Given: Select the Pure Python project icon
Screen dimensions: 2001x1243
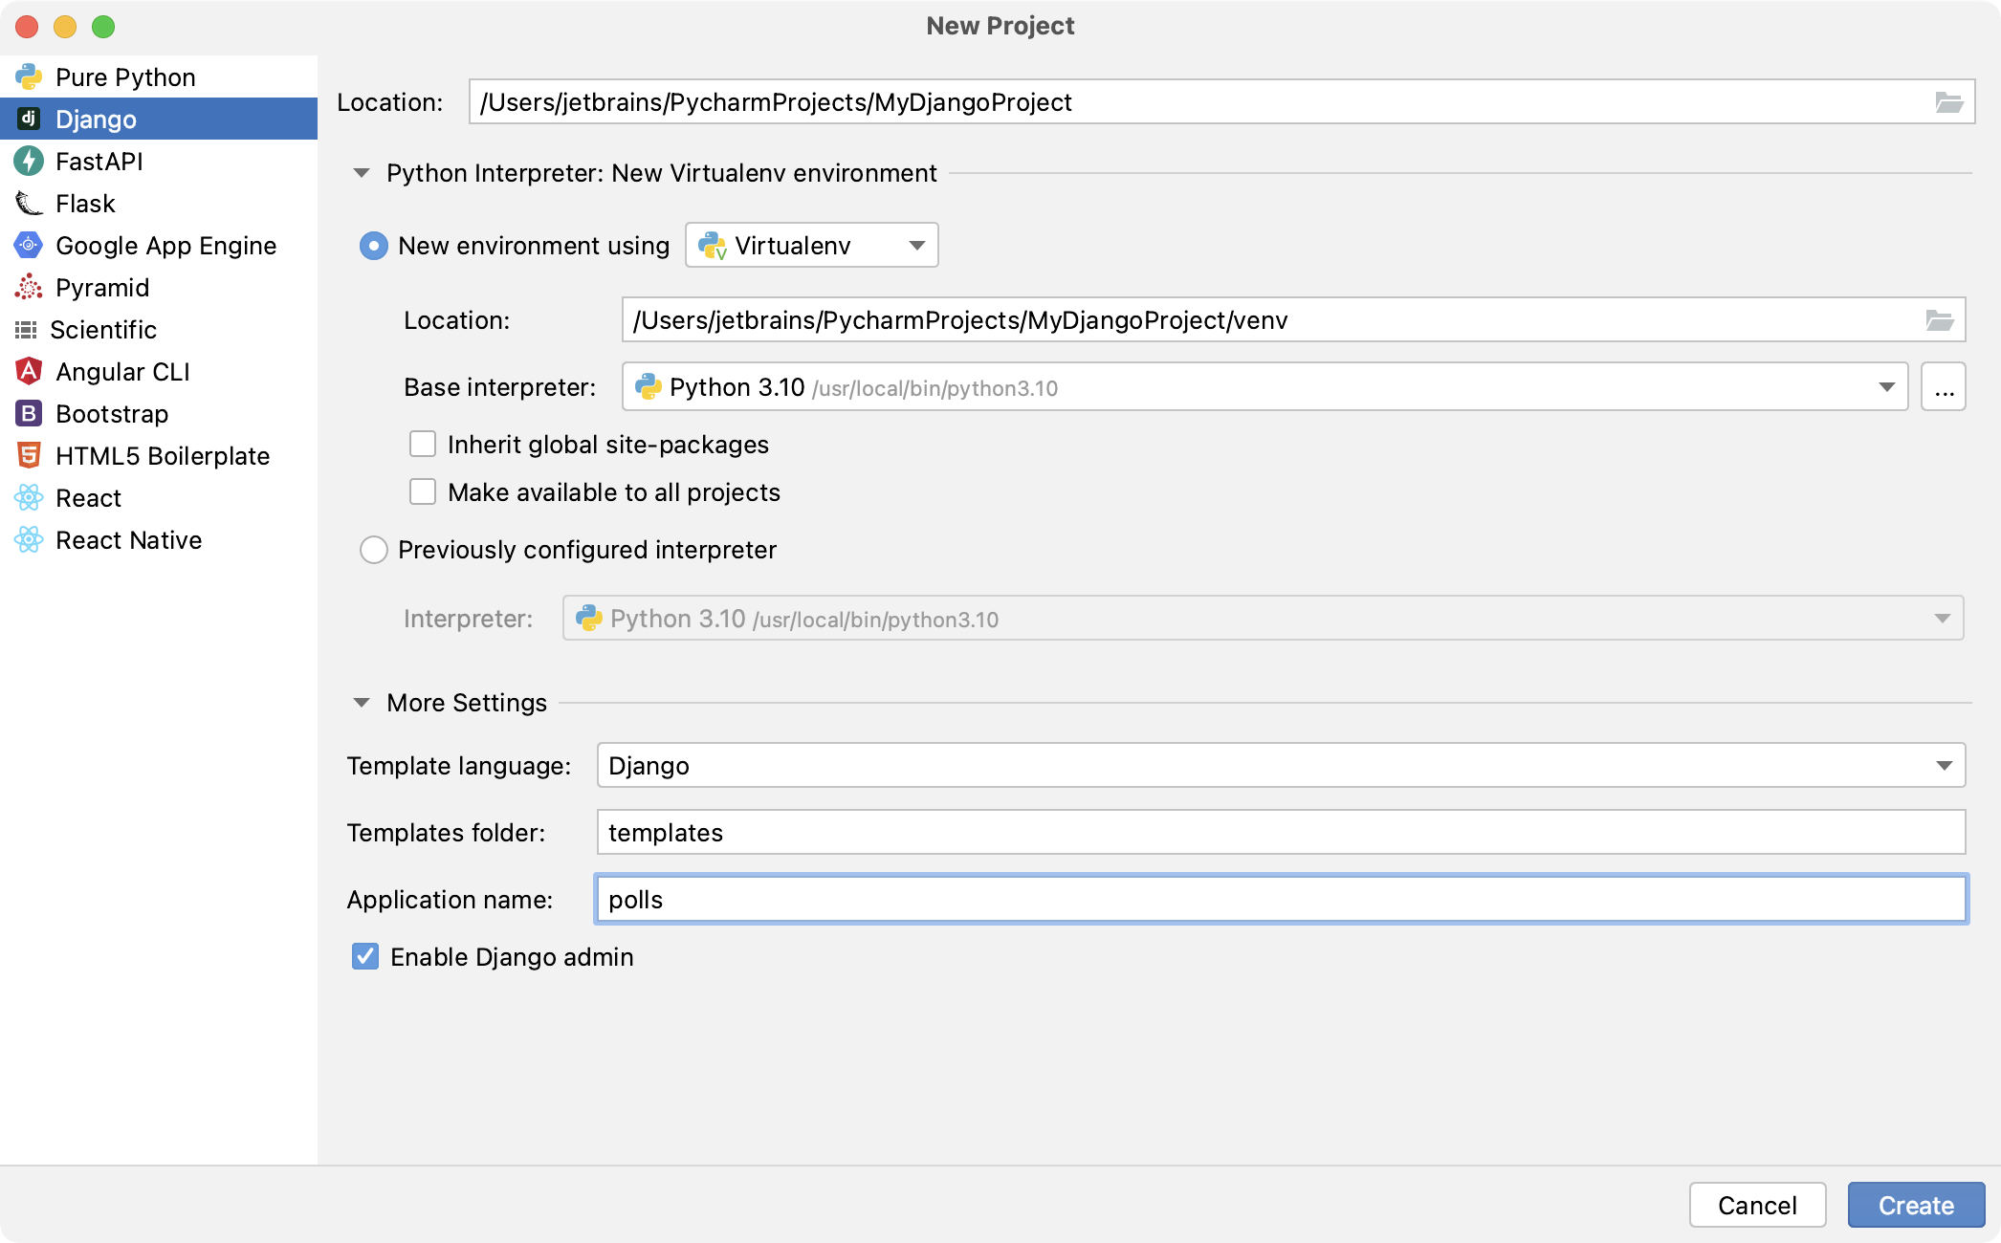Looking at the screenshot, I should (x=29, y=76).
